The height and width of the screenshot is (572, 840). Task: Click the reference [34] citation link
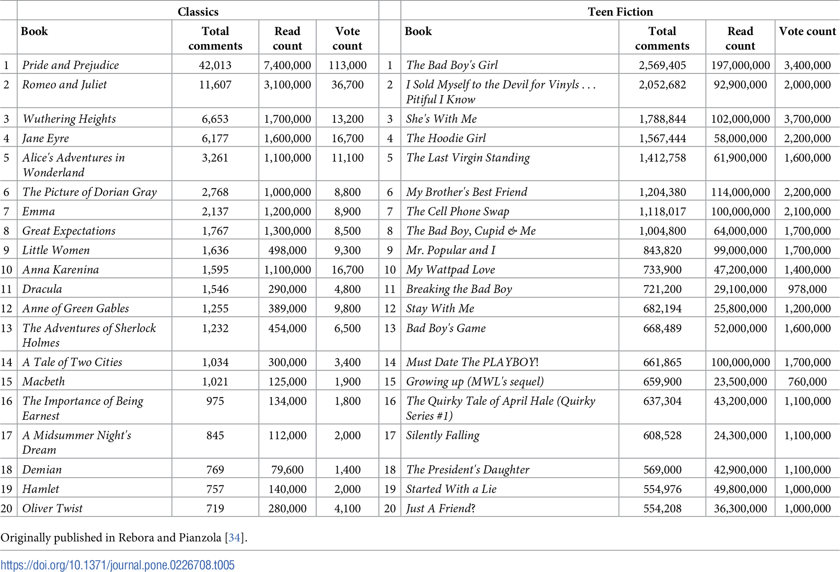234,537
